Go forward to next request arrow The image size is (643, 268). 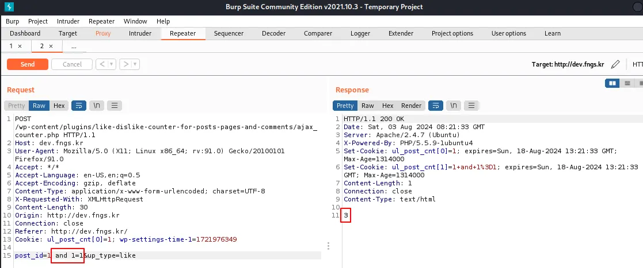coord(126,64)
